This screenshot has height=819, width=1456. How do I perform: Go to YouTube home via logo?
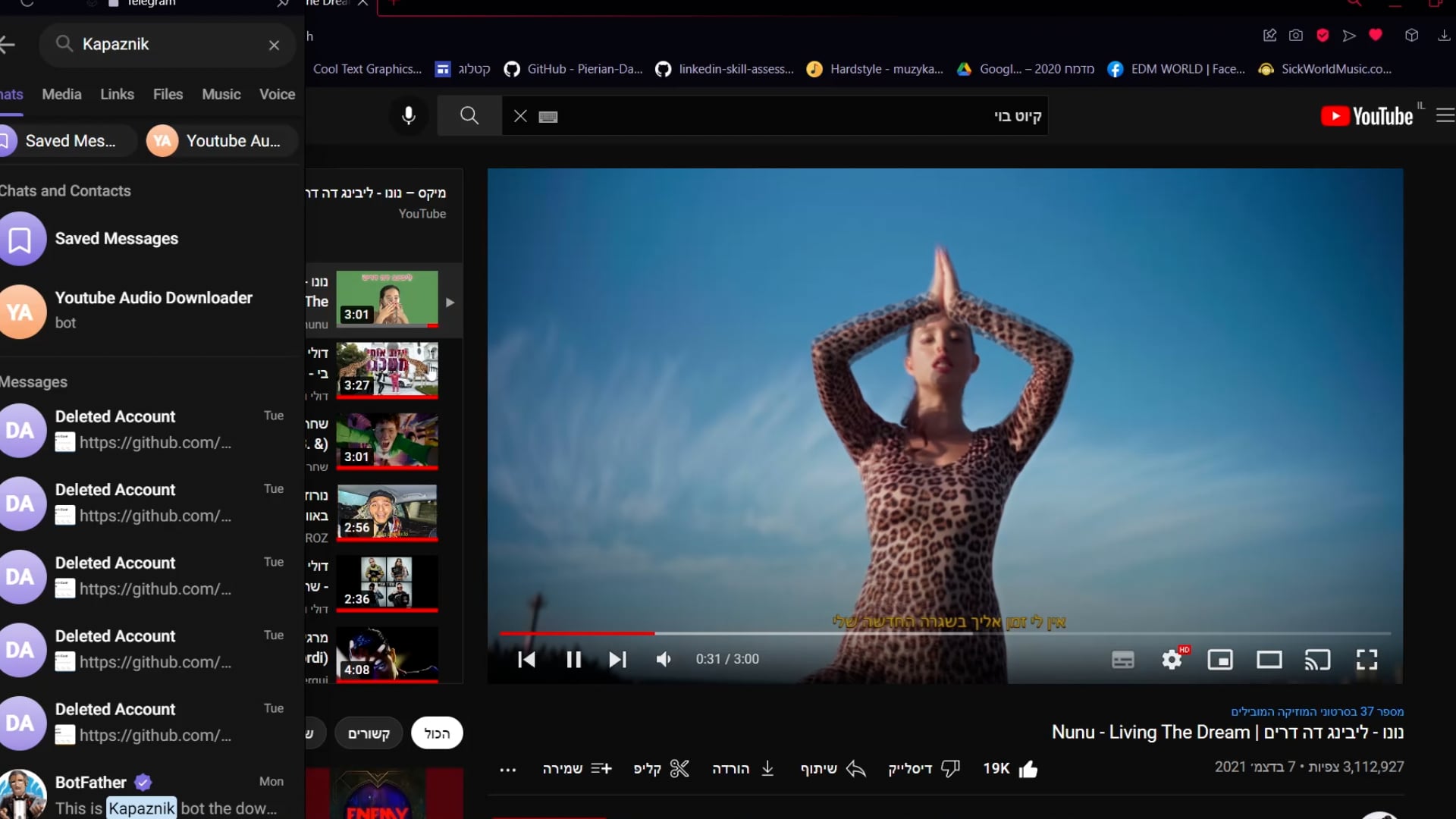coord(1367,116)
